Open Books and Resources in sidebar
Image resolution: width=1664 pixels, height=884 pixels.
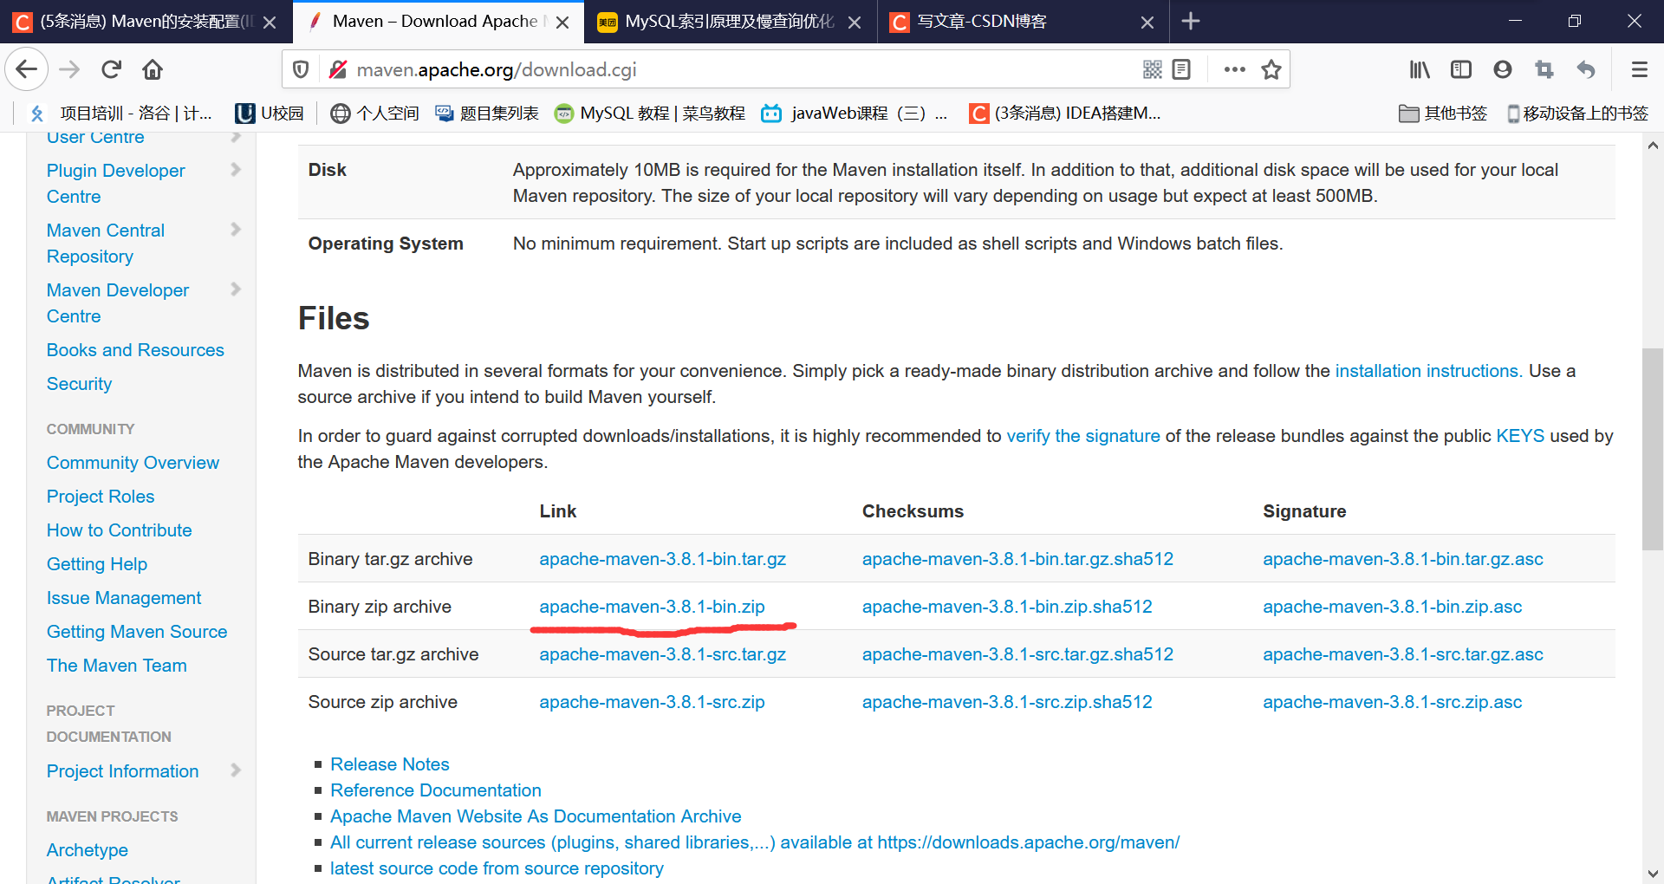[x=135, y=350]
